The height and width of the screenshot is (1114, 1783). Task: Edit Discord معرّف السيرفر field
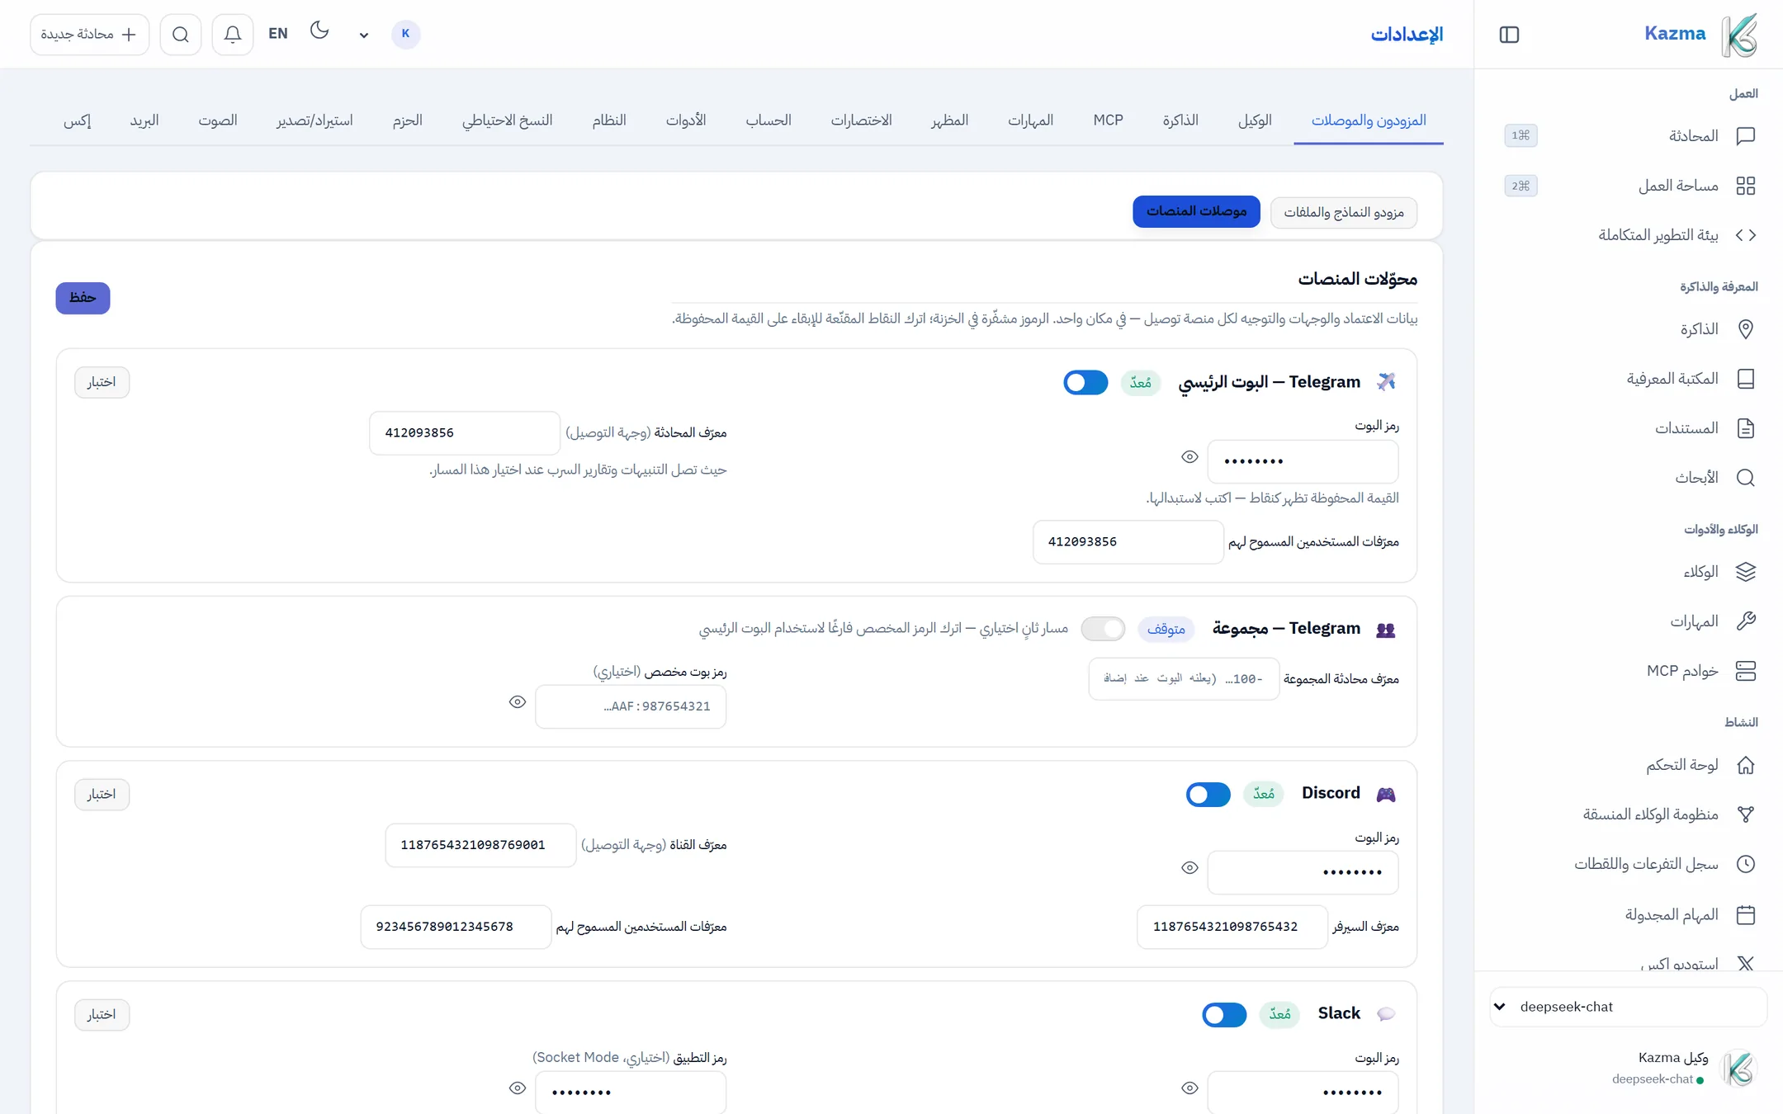click(1232, 927)
